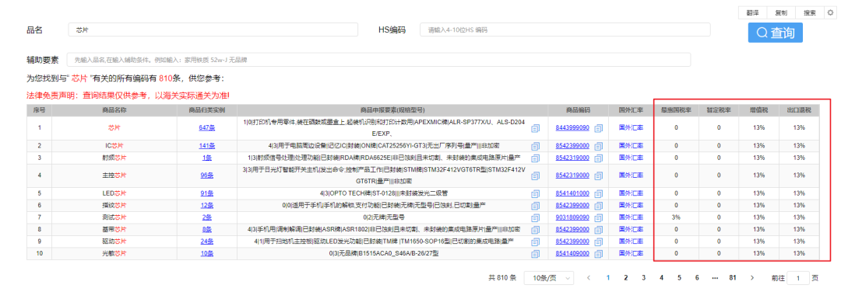Go to results page 4
Image resolution: width=841 pixels, height=292 pixels.
click(661, 278)
